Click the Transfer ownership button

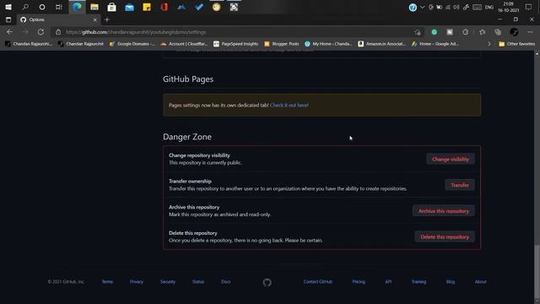(x=460, y=185)
